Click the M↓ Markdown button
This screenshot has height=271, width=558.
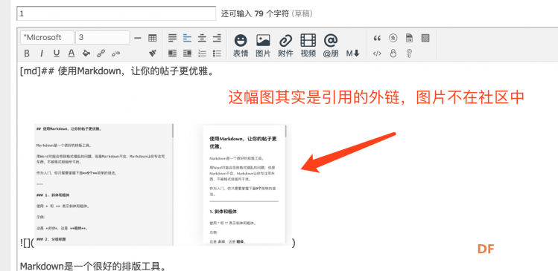[x=353, y=53]
